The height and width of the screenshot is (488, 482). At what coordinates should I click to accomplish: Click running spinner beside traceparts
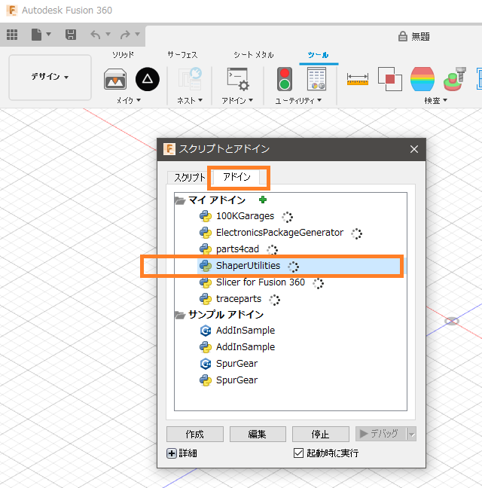pyautogui.click(x=274, y=300)
